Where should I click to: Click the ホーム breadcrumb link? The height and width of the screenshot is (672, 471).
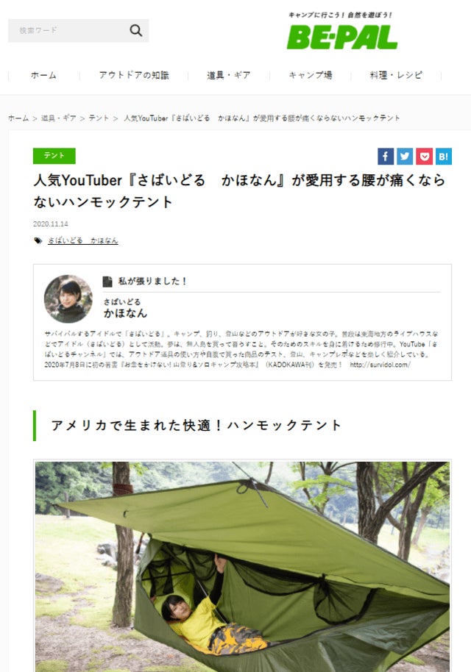point(18,118)
